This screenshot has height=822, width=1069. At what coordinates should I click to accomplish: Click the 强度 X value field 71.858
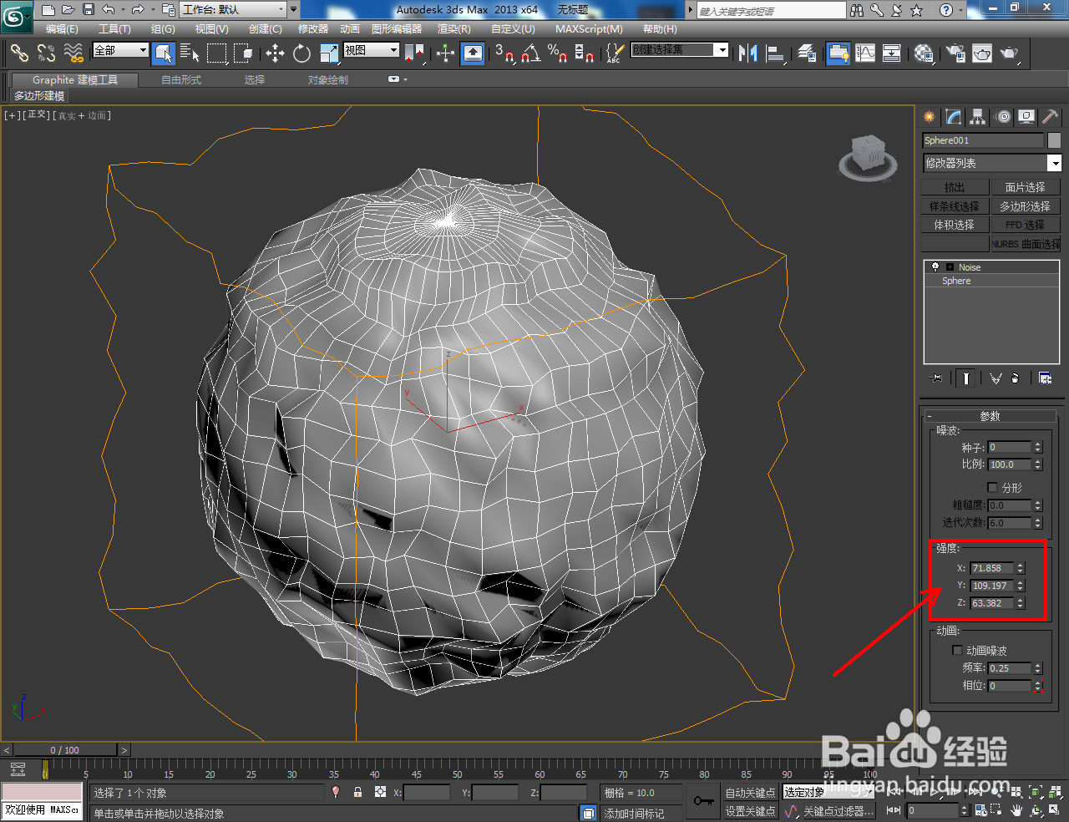tap(992, 568)
